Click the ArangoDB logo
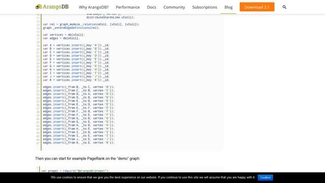Image resolution: width=325 pixels, height=183 pixels. pos(52,7)
